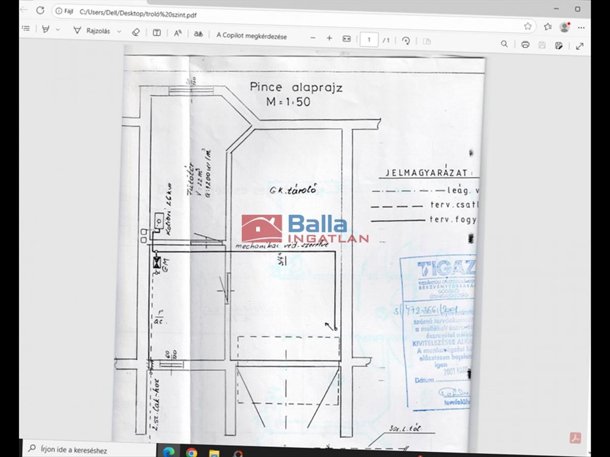Activate the Rajzolás drawing tool
Image resolution: width=610 pixels, height=457 pixels.
[92, 31]
